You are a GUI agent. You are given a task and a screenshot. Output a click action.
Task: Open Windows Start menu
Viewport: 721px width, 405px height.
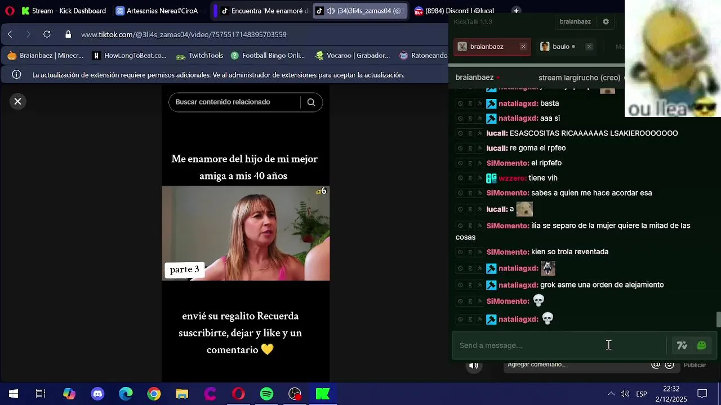point(13,394)
